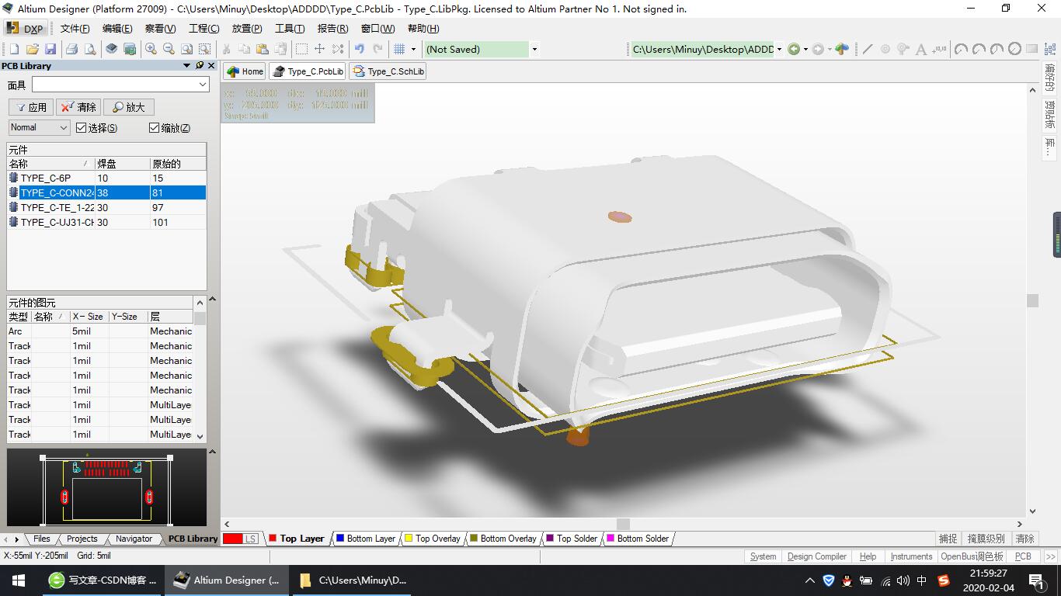Switch to the Type_C.SchLib tab
This screenshot has width=1061, height=596.
click(388, 71)
